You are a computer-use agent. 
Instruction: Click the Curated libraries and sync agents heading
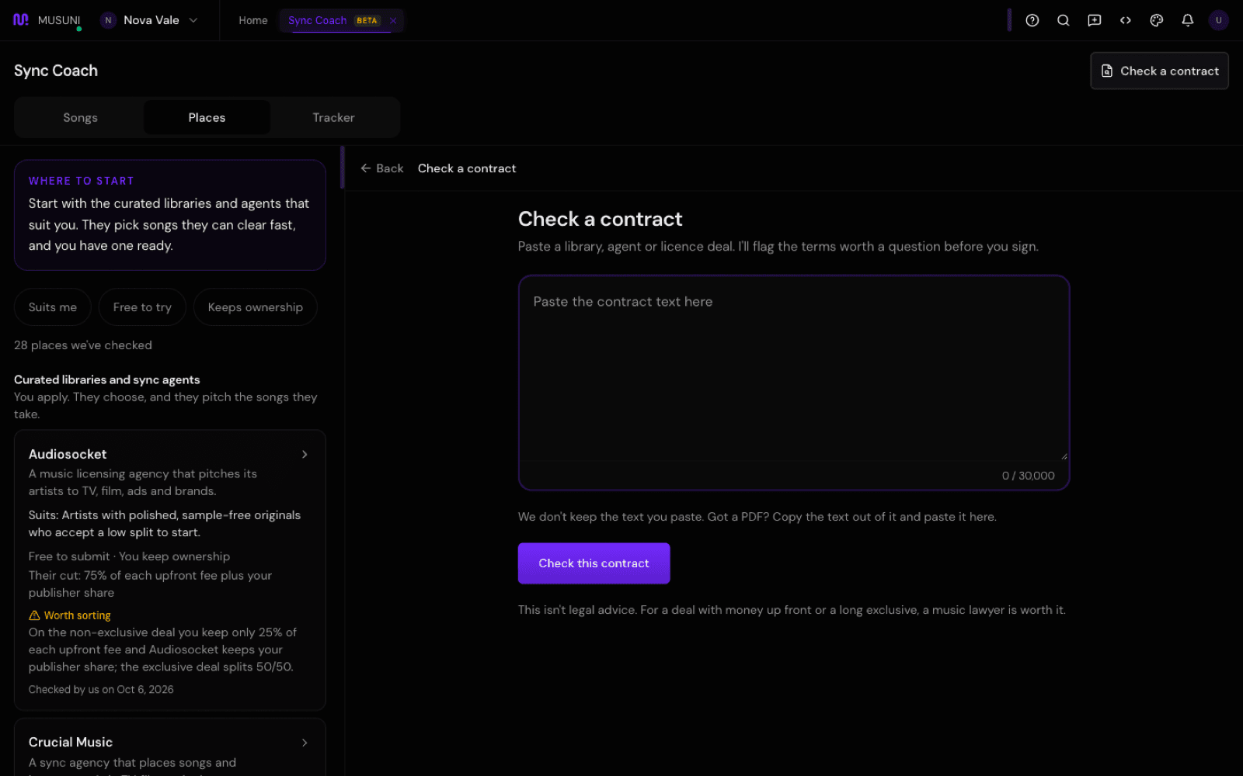coord(107,379)
